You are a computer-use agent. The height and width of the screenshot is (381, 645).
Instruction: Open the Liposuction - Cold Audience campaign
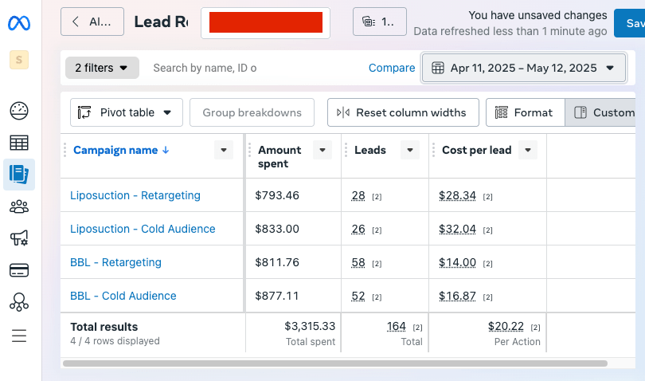(x=143, y=229)
